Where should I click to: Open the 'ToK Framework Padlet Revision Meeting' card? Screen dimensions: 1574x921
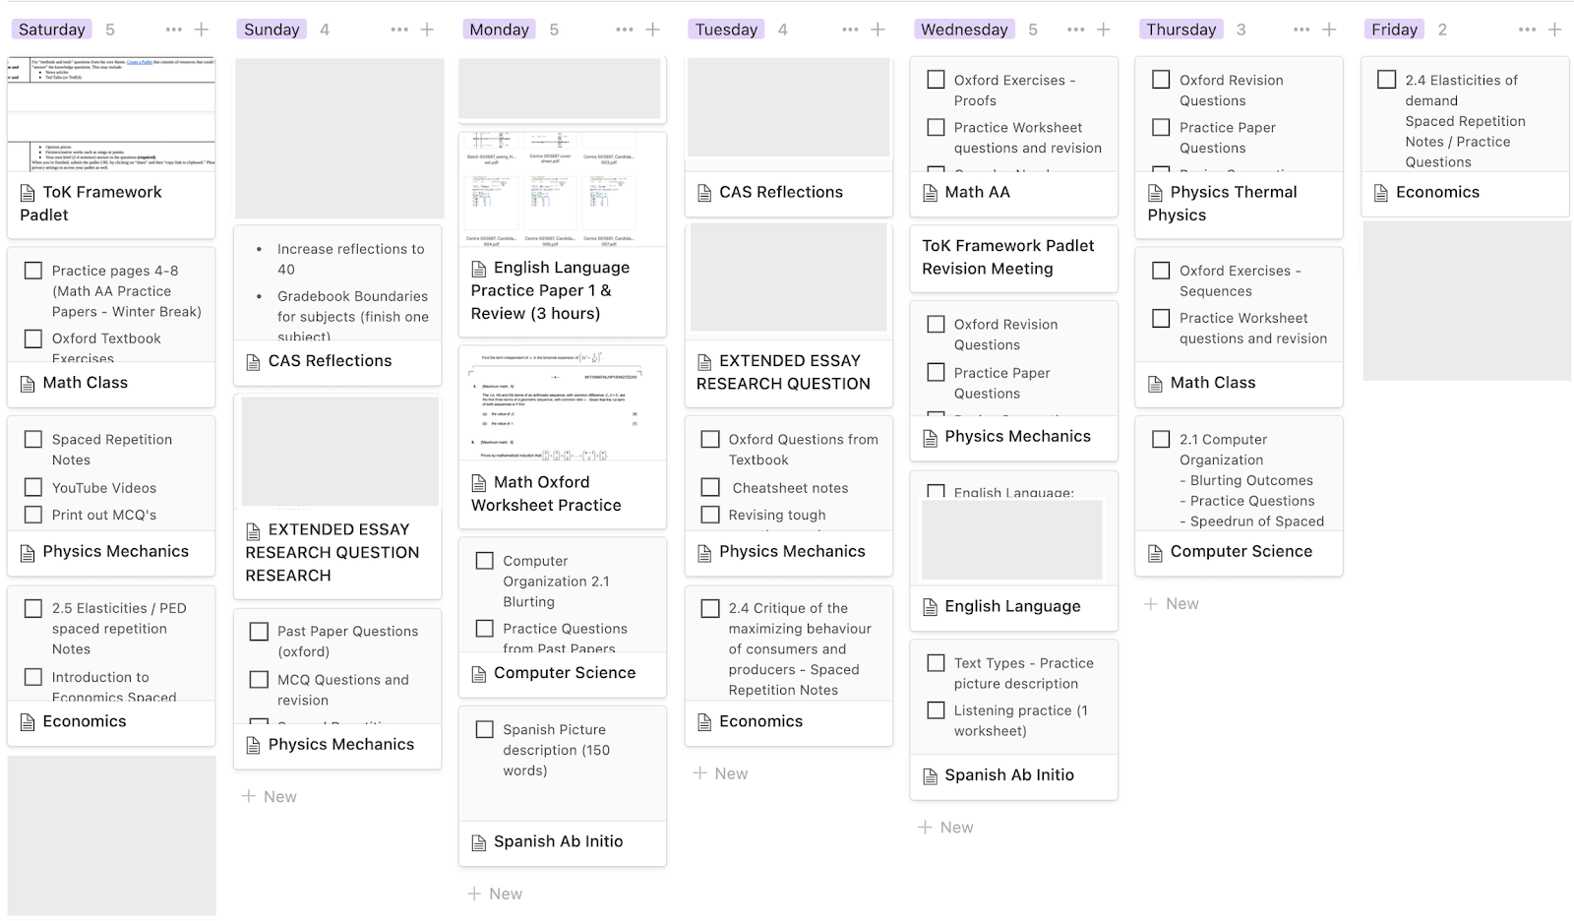[x=1013, y=257]
